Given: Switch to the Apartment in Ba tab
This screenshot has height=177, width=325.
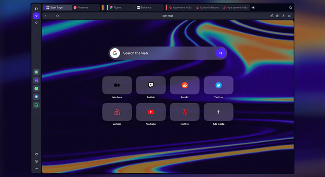Looking at the screenshot, I should pyautogui.click(x=181, y=8).
